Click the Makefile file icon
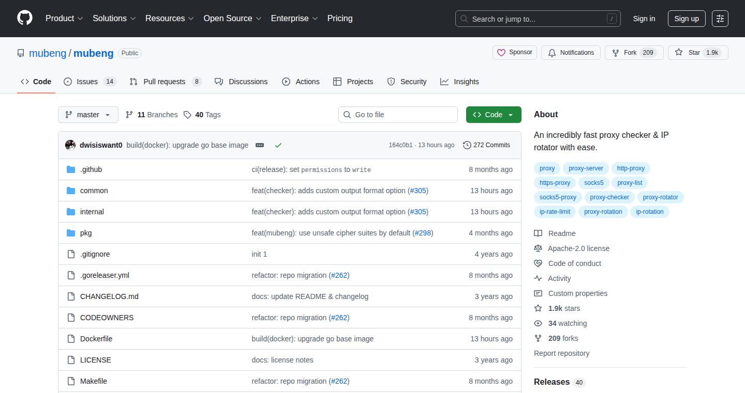The width and height of the screenshot is (745, 393). coord(71,381)
